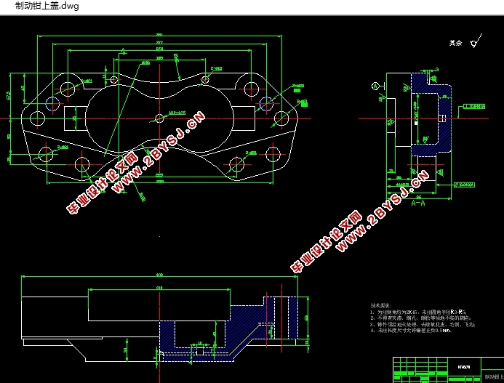Click the surface roughness symbol beside 其余
504x383 pixels.
[476, 41]
